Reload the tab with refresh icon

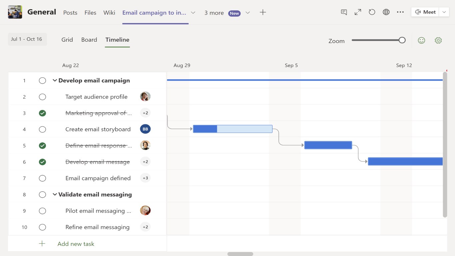coord(372,12)
